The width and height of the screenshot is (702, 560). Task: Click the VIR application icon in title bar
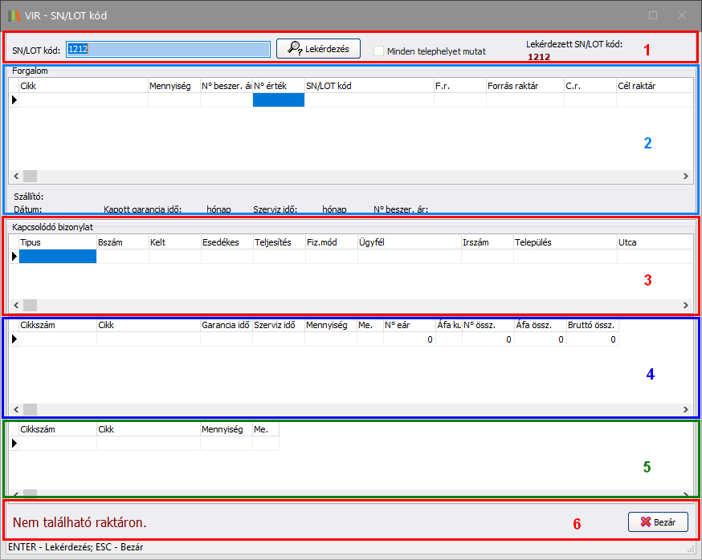click(x=14, y=15)
